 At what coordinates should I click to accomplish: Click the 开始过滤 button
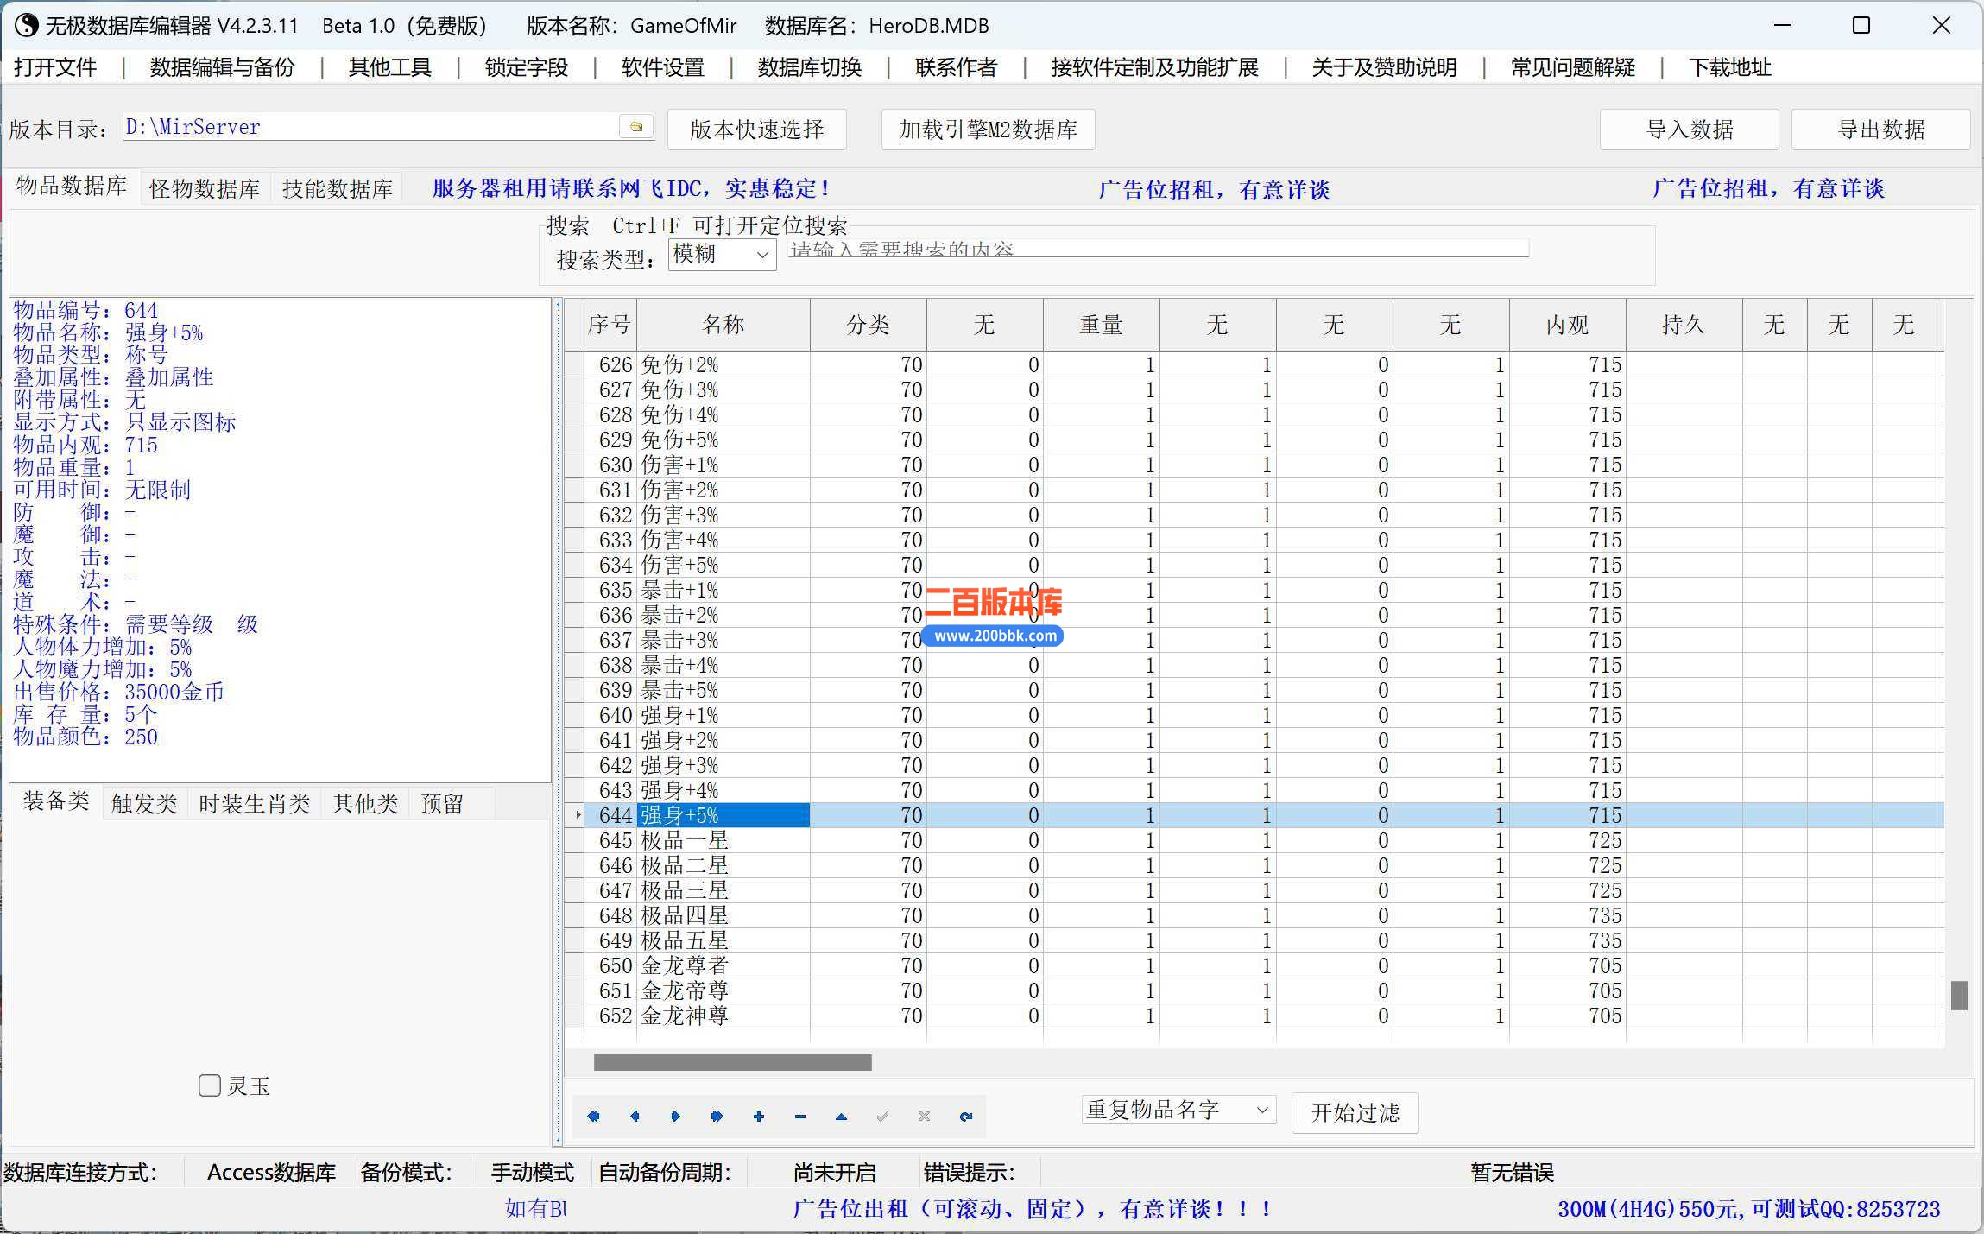(1355, 1113)
